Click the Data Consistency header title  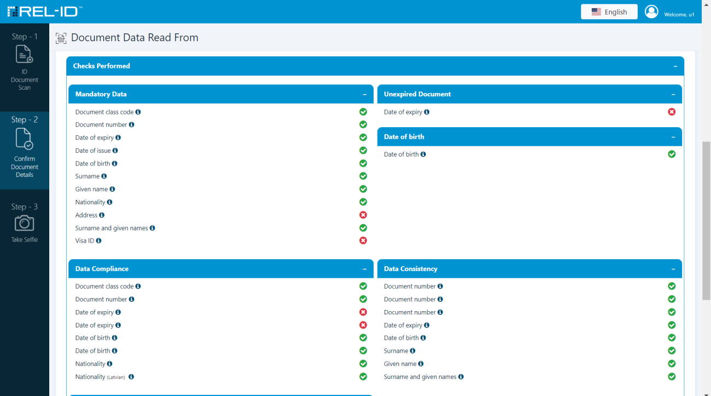click(x=411, y=269)
